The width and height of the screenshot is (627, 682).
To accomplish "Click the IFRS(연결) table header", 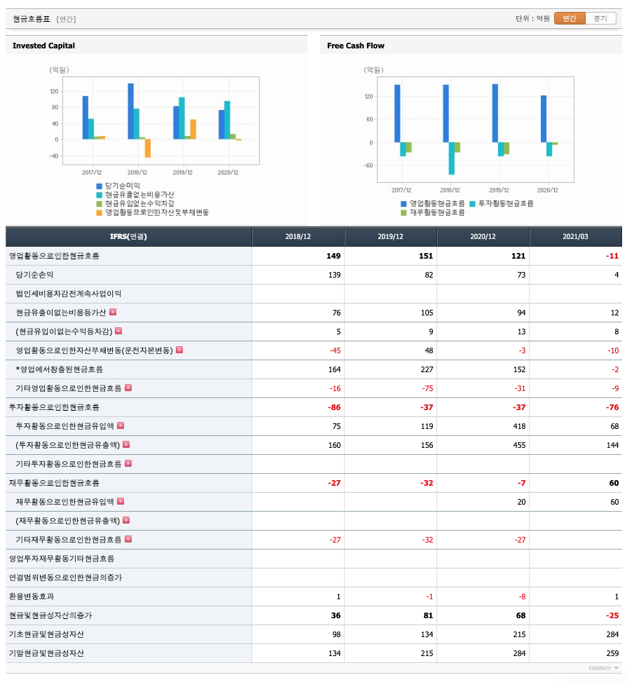I will [129, 237].
